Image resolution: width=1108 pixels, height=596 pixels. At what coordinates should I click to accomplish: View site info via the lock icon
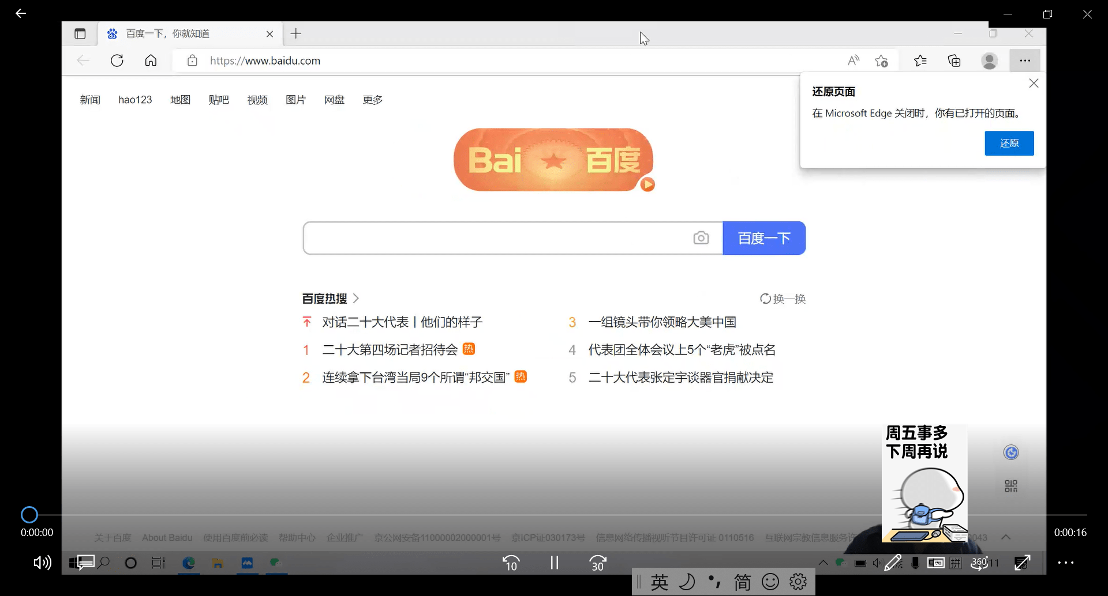[x=192, y=61]
